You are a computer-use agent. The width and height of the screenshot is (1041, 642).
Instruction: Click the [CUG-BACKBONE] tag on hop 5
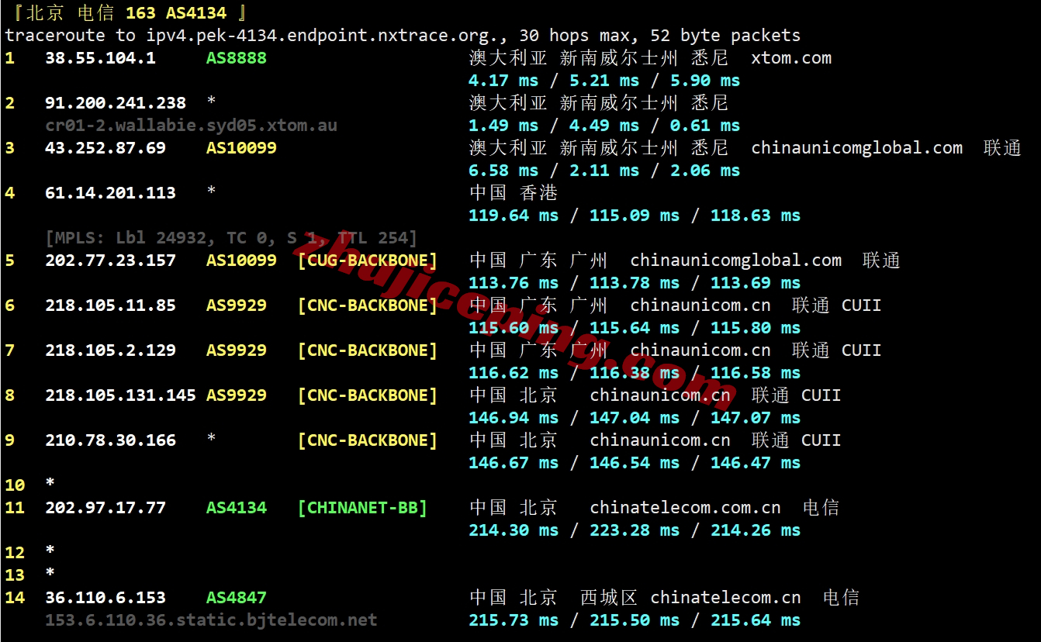click(x=368, y=261)
